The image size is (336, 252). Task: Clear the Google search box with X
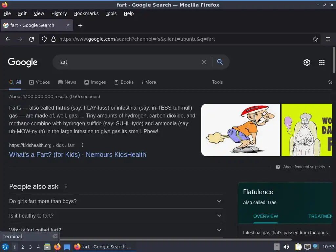pyautogui.click(x=204, y=62)
